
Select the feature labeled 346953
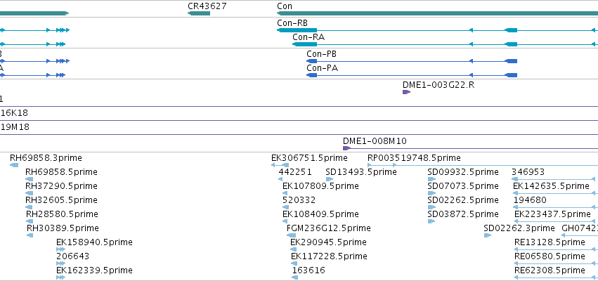pos(554,179)
